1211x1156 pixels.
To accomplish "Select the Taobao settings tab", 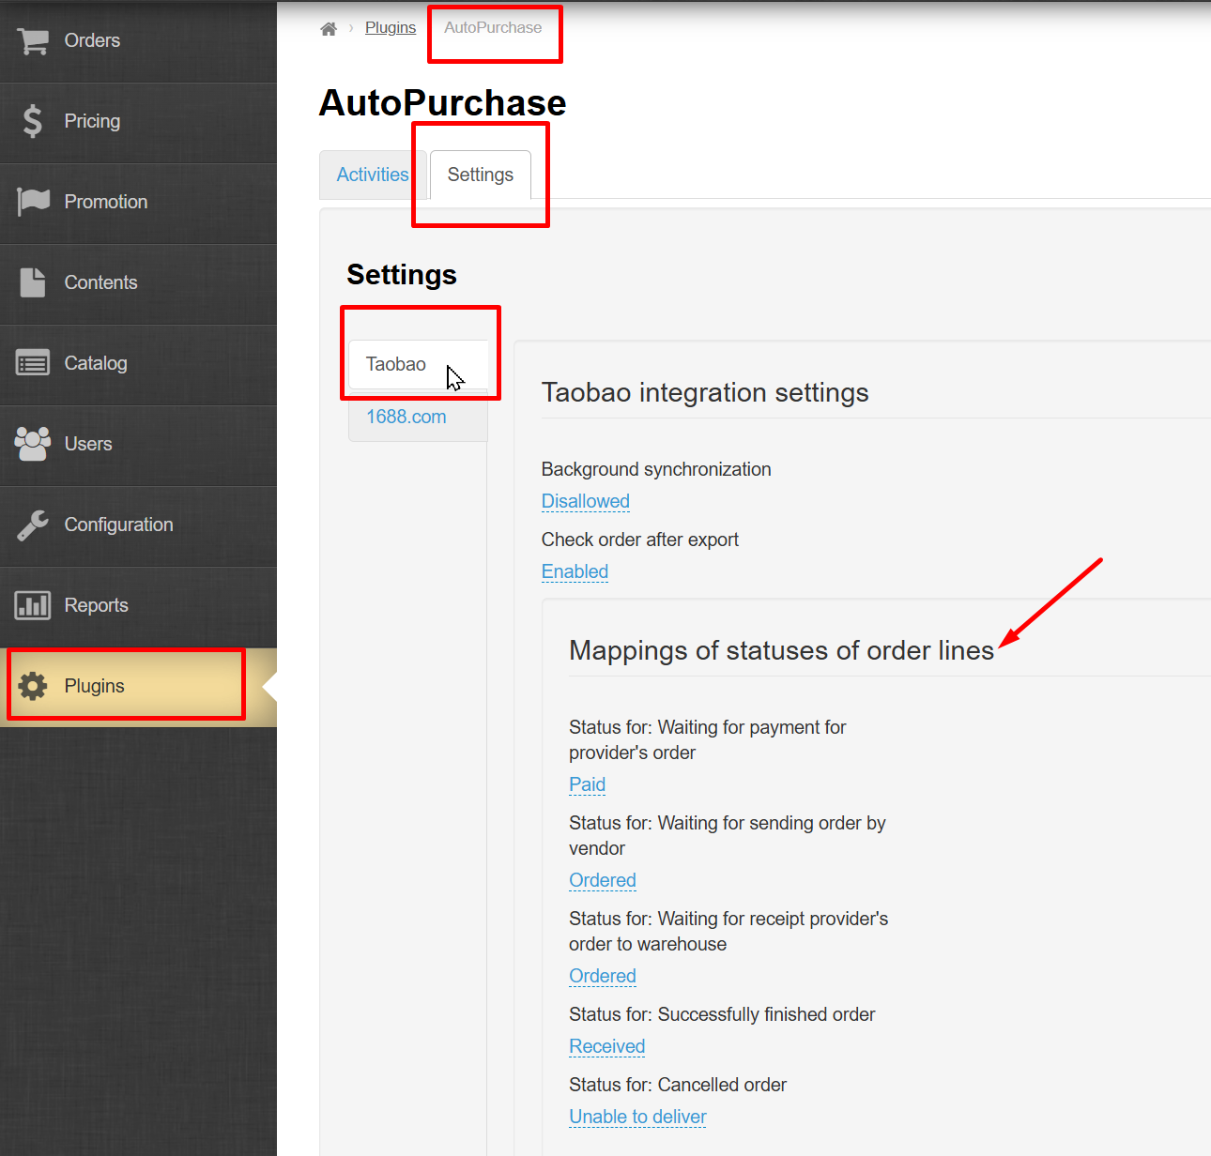I will [396, 364].
